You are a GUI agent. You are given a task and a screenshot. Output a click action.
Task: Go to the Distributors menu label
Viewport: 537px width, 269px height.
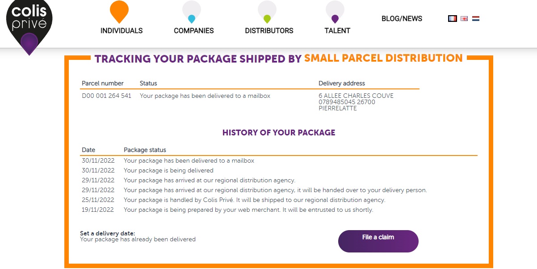coord(269,31)
